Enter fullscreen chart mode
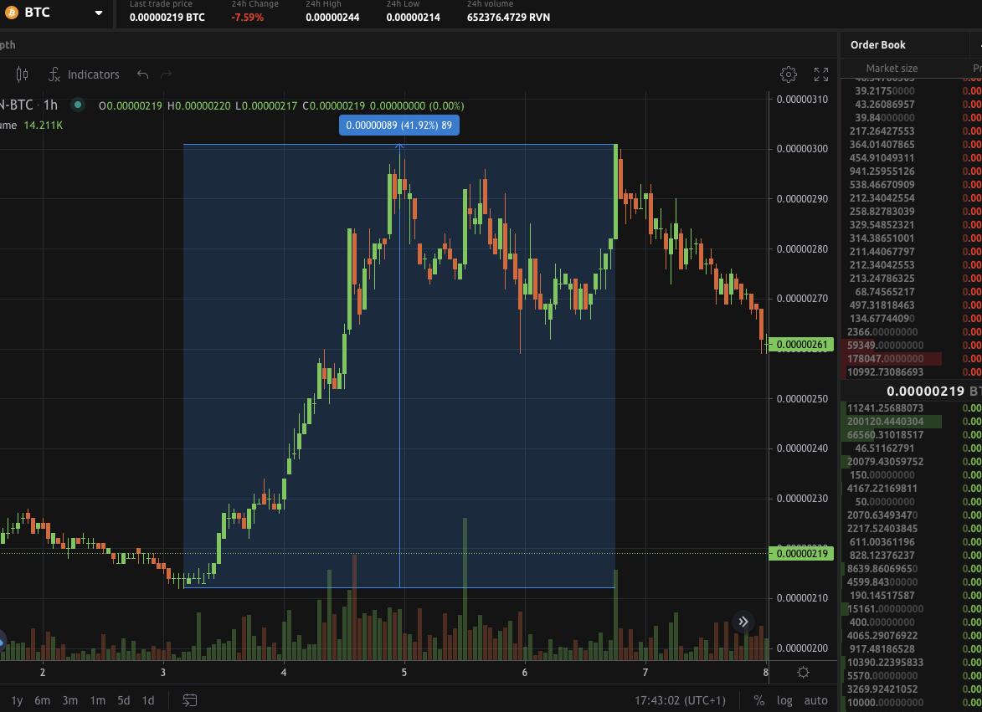Screen dimensions: 982x712 pyautogui.click(x=821, y=74)
